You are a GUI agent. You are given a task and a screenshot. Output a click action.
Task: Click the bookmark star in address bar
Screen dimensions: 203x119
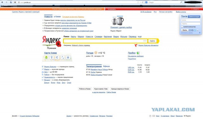[138, 2]
